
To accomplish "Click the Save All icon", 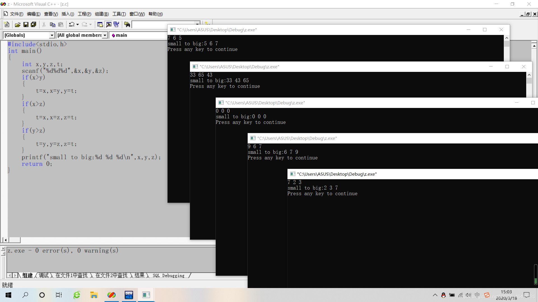I will (x=34, y=25).
